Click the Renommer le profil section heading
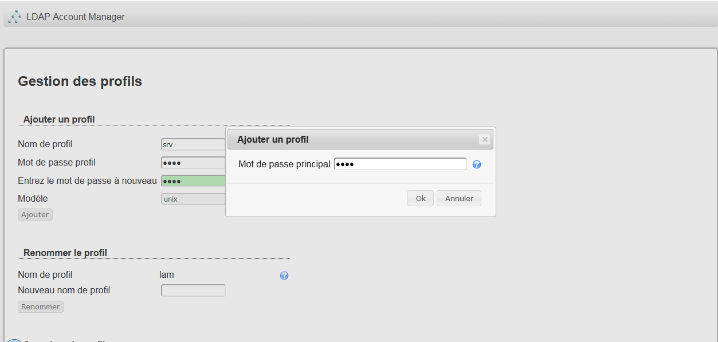The width and height of the screenshot is (718, 342). (65, 253)
